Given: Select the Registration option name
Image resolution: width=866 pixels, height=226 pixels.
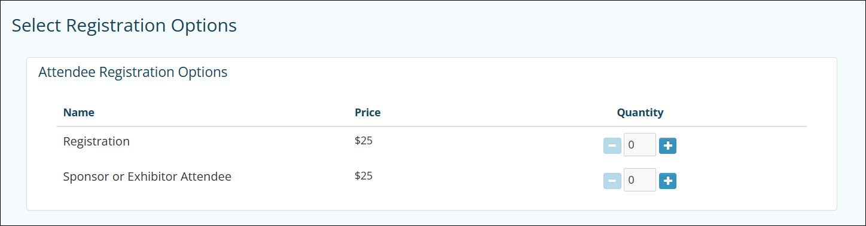Looking at the screenshot, I should click(x=96, y=142).
